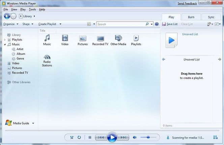The height and width of the screenshot is (145, 224).
Task: Select Artist in the navigation tree
Action: 20,49
